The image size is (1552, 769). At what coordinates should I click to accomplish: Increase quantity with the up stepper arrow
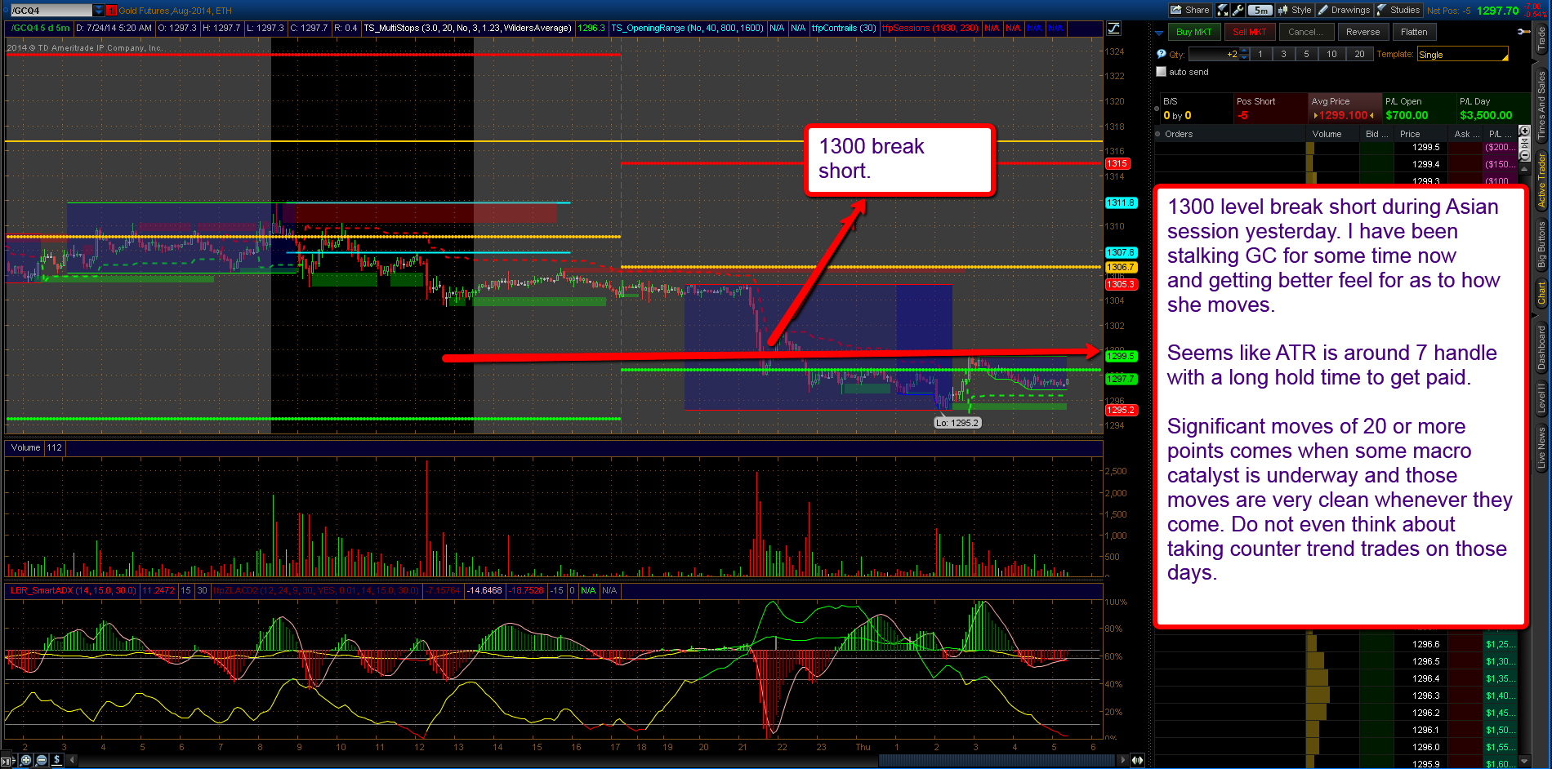(x=1244, y=51)
